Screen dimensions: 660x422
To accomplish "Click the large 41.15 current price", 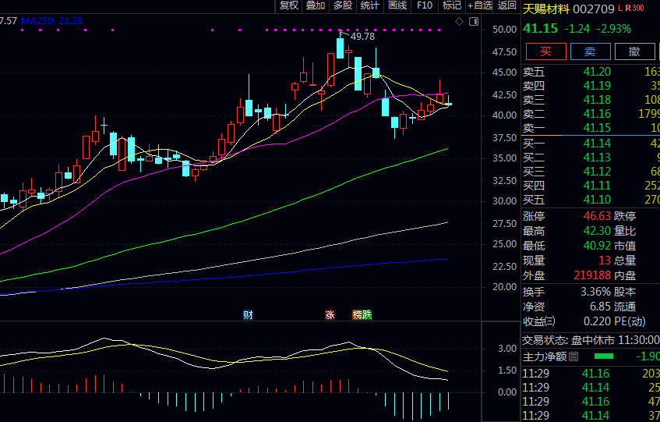I will (x=540, y=28).
